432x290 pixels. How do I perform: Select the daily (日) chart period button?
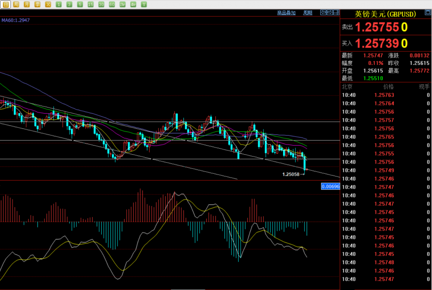click(6, 4)
